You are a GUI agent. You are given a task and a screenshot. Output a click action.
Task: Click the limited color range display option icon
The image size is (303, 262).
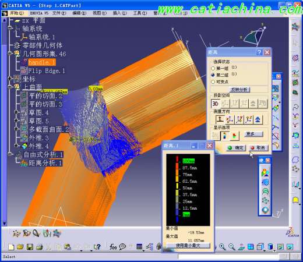234,136
